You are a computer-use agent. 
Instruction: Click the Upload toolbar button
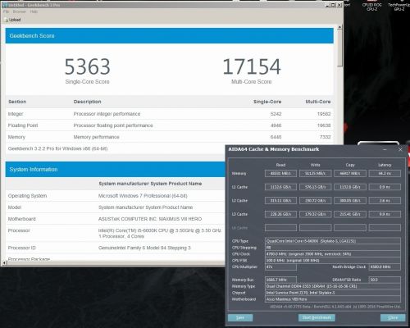point(13,20)
